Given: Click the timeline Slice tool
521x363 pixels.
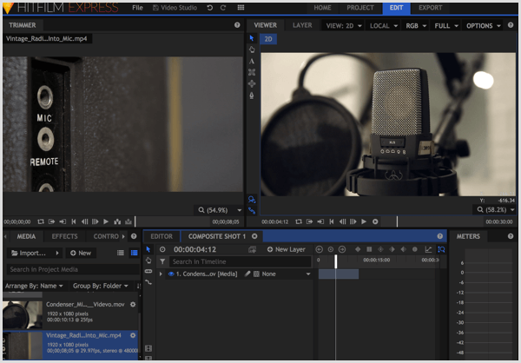Looking at the screenshot, I should pos(148,271).
